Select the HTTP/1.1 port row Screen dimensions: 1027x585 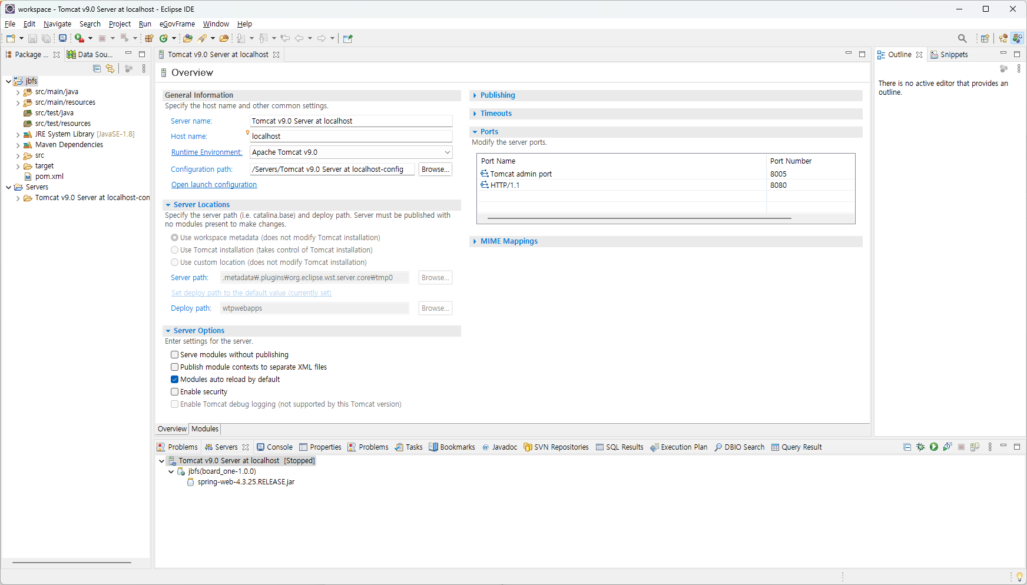pos(665,185)
